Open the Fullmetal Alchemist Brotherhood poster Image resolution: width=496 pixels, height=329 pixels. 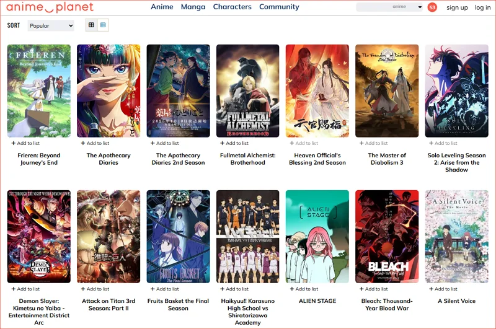247,90
